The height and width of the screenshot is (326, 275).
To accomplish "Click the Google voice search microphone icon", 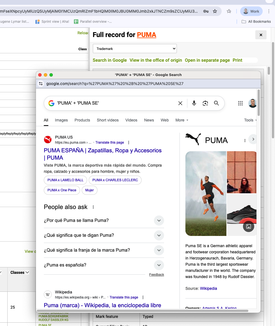I will pos(194,103).
